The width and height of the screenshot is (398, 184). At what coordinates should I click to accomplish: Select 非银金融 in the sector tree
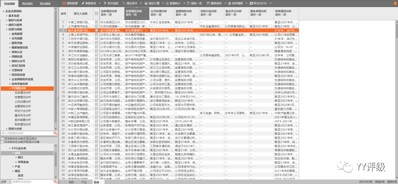[23, 162]
